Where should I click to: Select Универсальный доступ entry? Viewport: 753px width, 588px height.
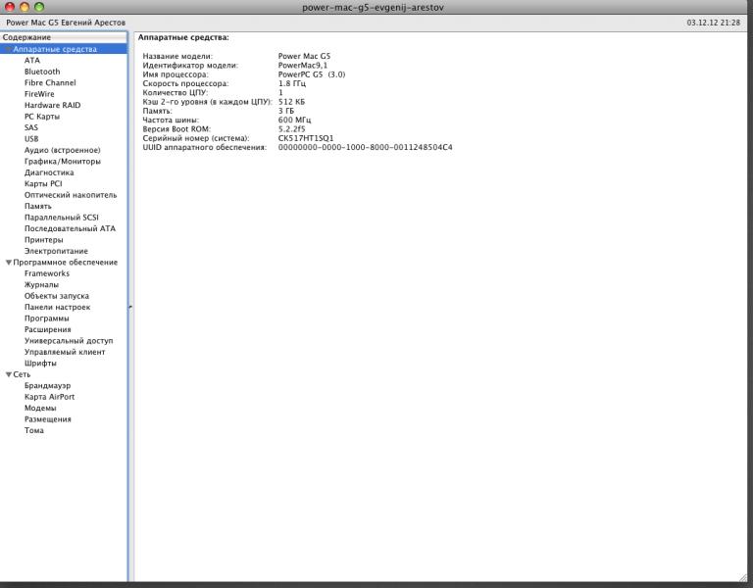click(69, 341)
